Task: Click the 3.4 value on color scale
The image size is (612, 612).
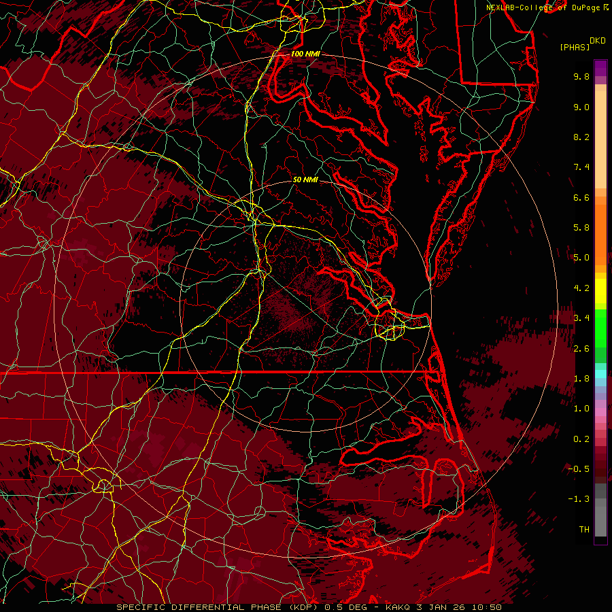Action: tap(581, 318)
